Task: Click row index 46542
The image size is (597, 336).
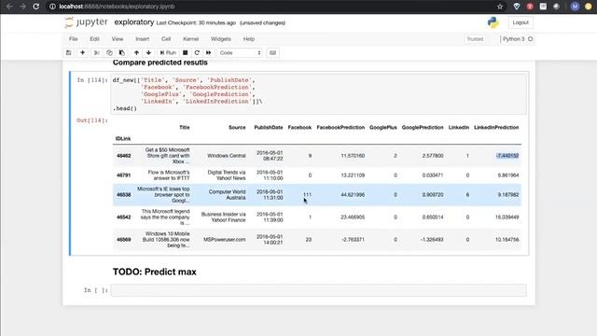Action: (x=124, y=217)
